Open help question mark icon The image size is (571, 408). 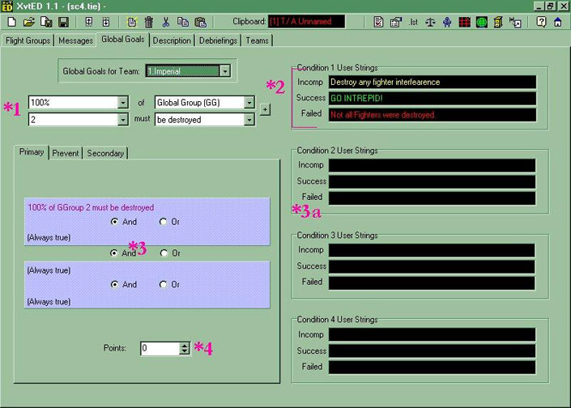(x=541, y=22)
